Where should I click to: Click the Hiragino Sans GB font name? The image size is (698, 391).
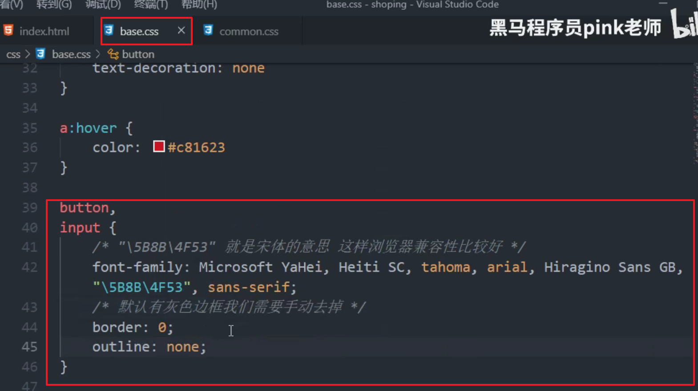point(610,267)
